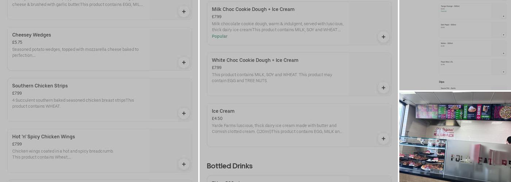Add Diet Pepsi 500ml to basket
Screen dimensions: 511x182
[x=503, y=35]
